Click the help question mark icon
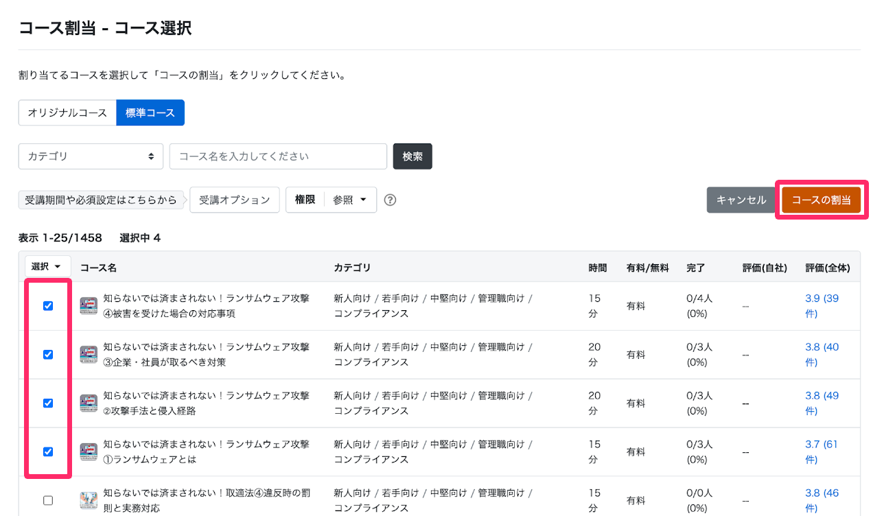The image size is (884, 516). (x=391, y=200)
